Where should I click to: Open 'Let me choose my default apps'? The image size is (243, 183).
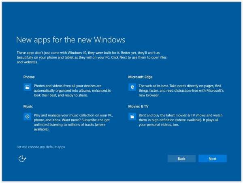(x=40, y=147)
